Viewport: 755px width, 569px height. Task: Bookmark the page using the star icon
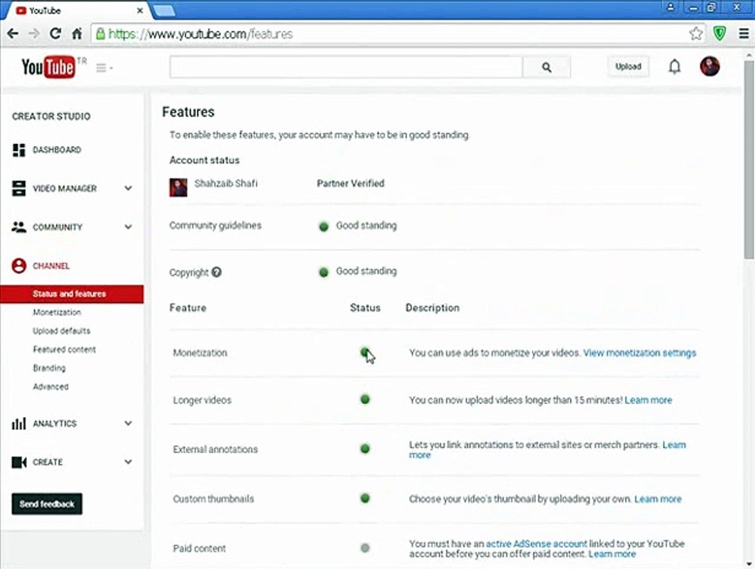tap(695, 34)
